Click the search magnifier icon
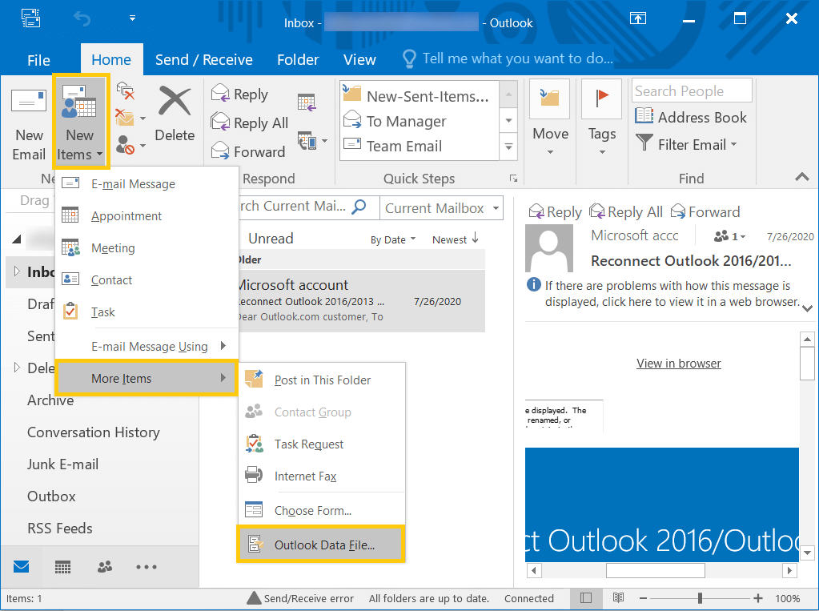Viewport: 819px width, 611px height. (x=359, y=206)
